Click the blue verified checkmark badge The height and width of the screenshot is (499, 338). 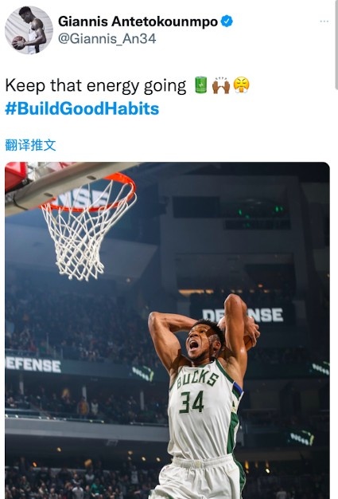point(227,22)
